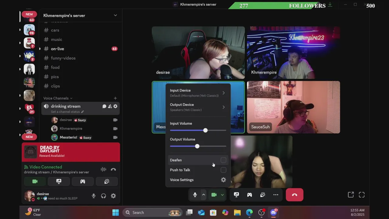Adjust the Output Volume slider handle
The image size is (389, 219).
[x=197, y=146]
